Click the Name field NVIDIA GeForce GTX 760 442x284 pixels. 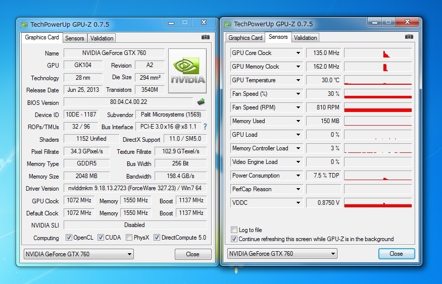pyautogui.click(x=114, y=53)
